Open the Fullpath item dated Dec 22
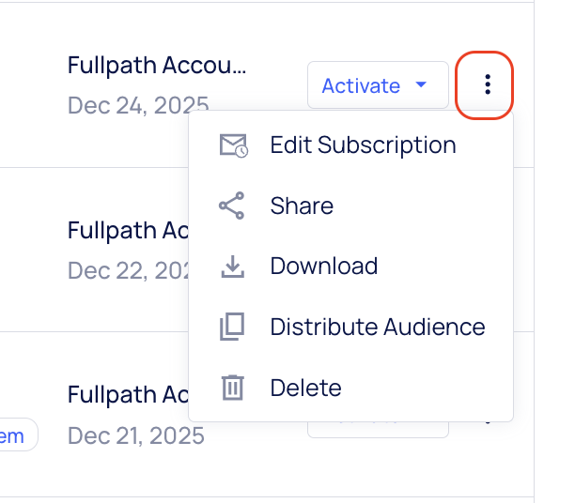Image resolution: width=575 pixels, height=503 pixels. (x=127, y=230)
